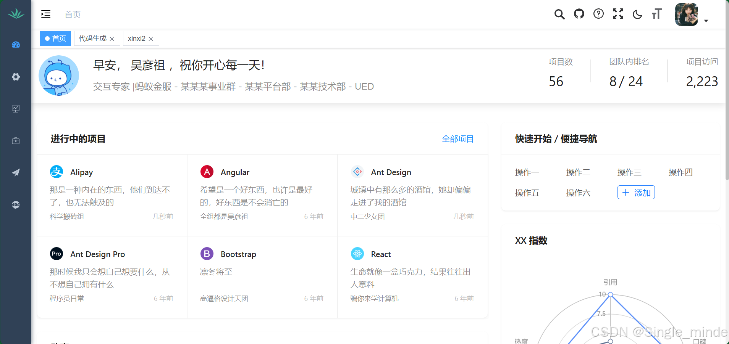The width and height of the screenshot is (729, 344).
Task: Expand the user menu dropdown arrow
Action: (706, 21)
